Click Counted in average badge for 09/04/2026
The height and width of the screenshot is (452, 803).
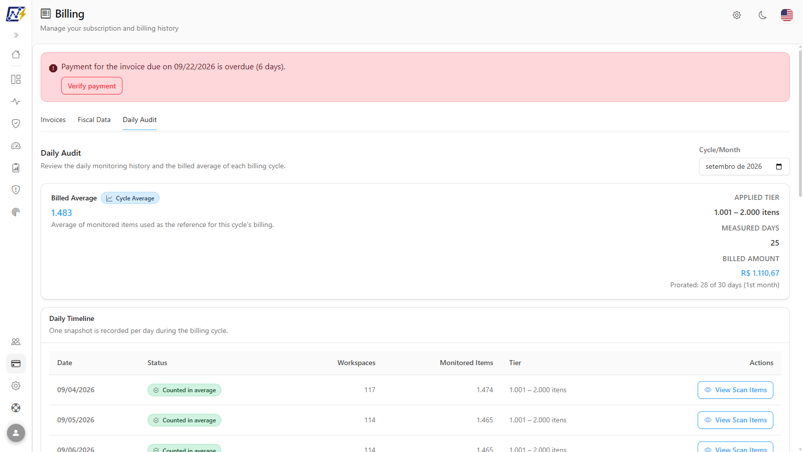click(x=184, y=390)
